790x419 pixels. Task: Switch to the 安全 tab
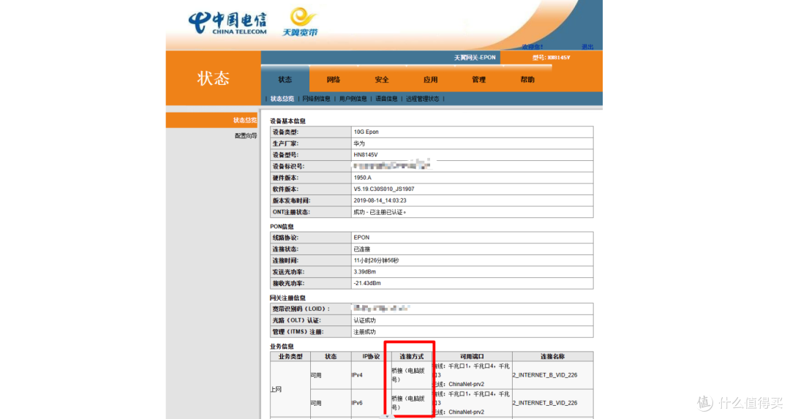click(x=382, y=80)
